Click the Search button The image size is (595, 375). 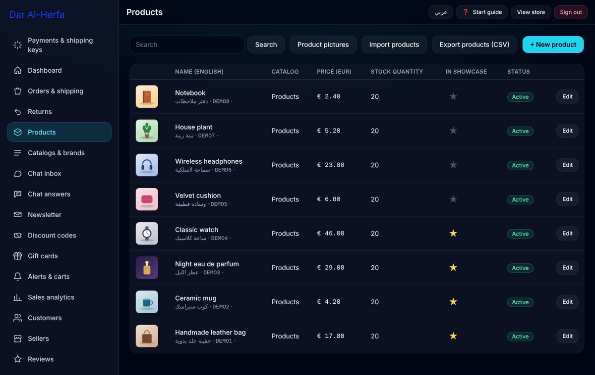click(x=266, y=45)
